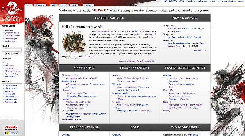Image resolution: width=245 pixels, height=136 pixels.
Task: Open Admin noticeboard
Action: (x=12, y=71)
